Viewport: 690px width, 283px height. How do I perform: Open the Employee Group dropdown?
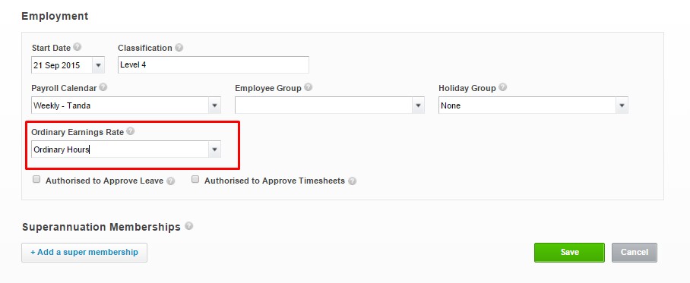tap(418, 105)
